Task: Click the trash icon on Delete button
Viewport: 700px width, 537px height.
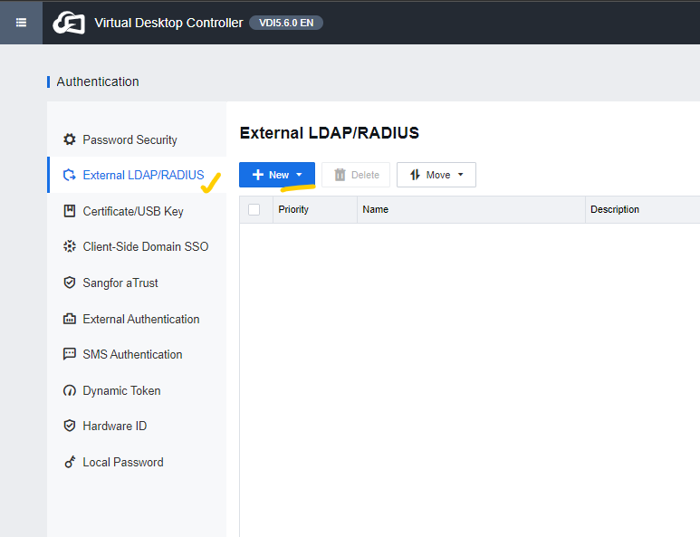Action: [x=340, y=175]
